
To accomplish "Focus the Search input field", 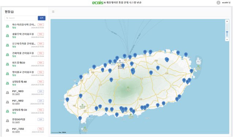I will pos(21,18).
